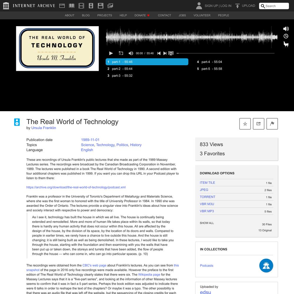Click the AirPlay cast icon

171,53
